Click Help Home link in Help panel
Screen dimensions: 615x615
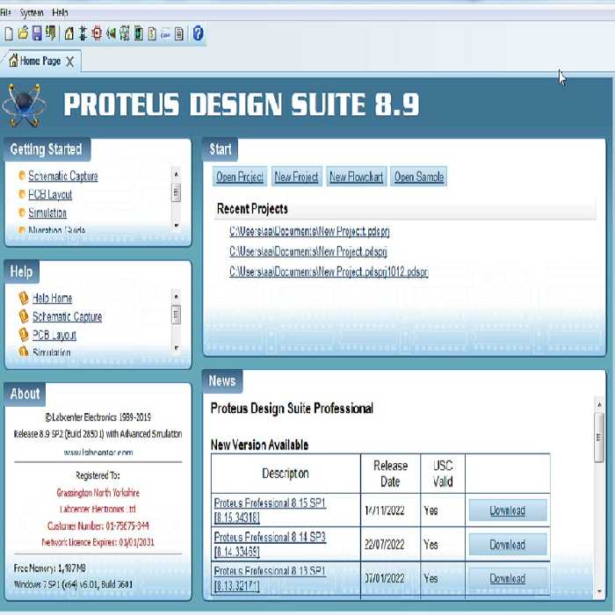[52, 298]
